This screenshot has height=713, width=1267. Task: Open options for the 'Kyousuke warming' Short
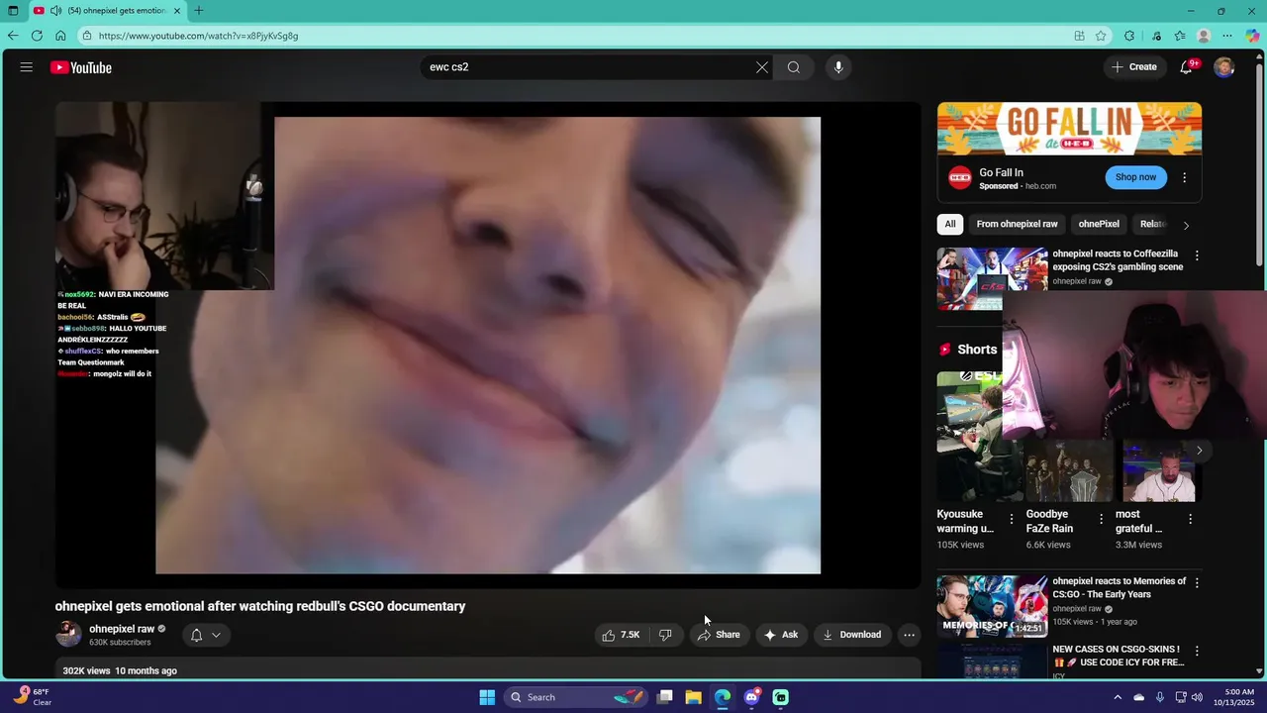click(1011, 519)
